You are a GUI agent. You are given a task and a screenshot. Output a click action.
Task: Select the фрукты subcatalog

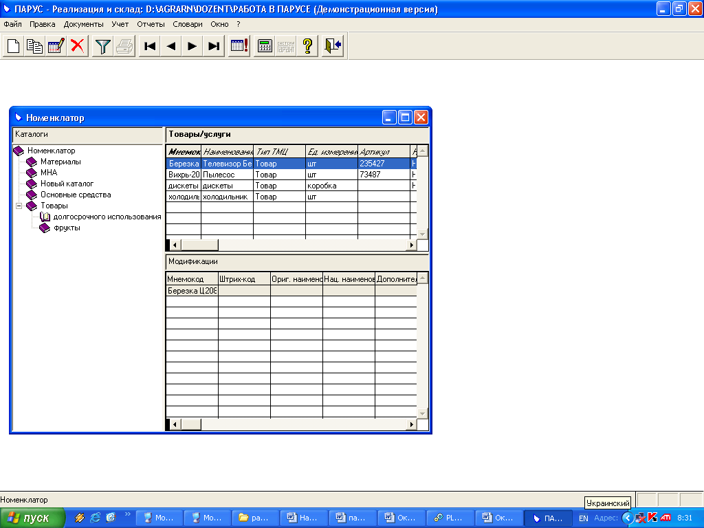tap(67, 228)
